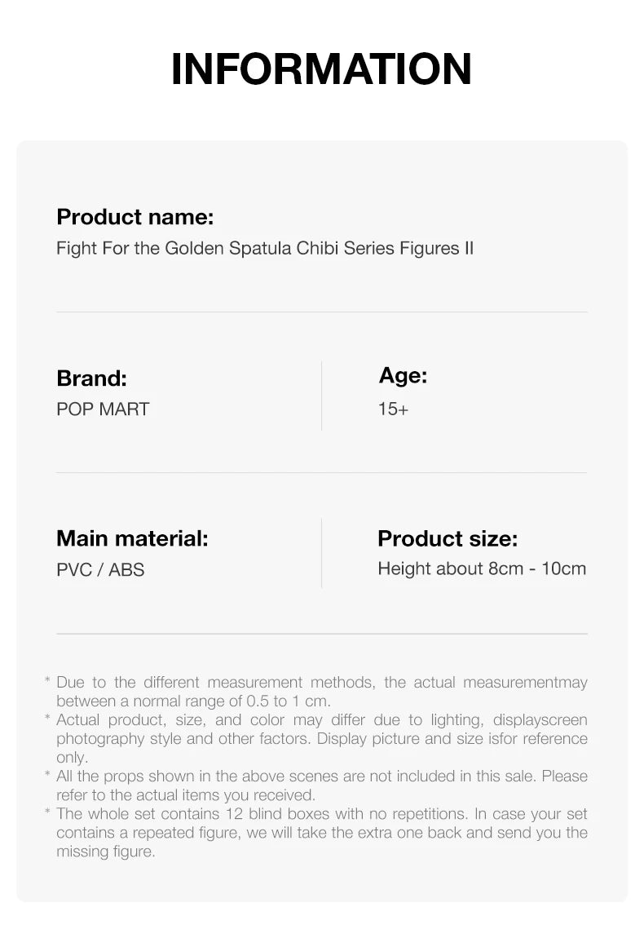Click the note about 12 blind boxes
This screenshot has width=644, height=938.
[x=321, y=832]
